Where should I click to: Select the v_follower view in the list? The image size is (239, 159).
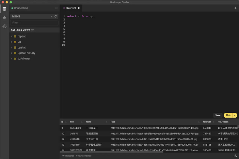click(24, 59)
